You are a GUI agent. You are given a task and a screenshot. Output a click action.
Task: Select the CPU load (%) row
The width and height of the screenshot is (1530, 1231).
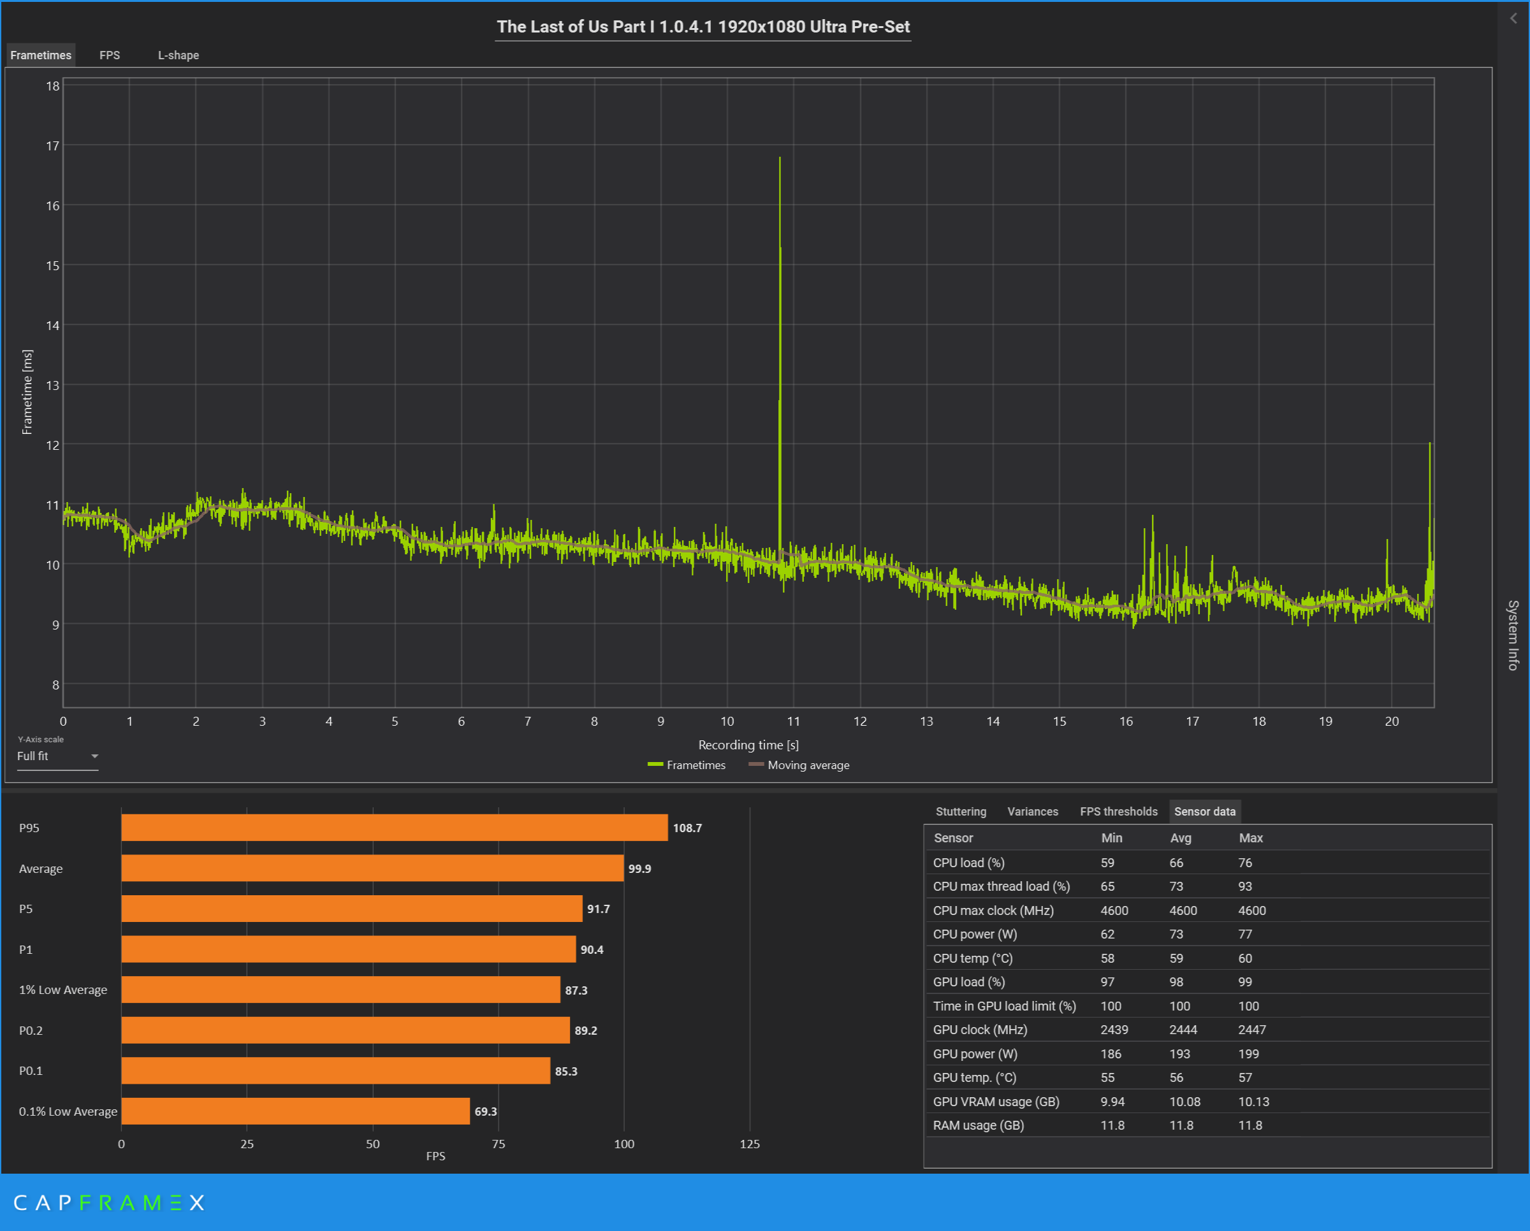tap(1207, 862)
